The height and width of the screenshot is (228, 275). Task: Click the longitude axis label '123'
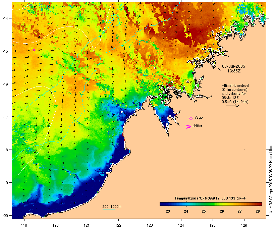click(x=150, y=225)
